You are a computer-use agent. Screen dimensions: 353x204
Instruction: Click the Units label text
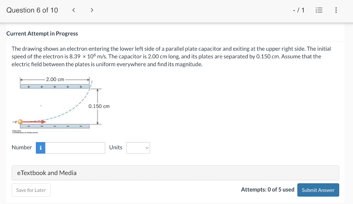coord(115,147)
